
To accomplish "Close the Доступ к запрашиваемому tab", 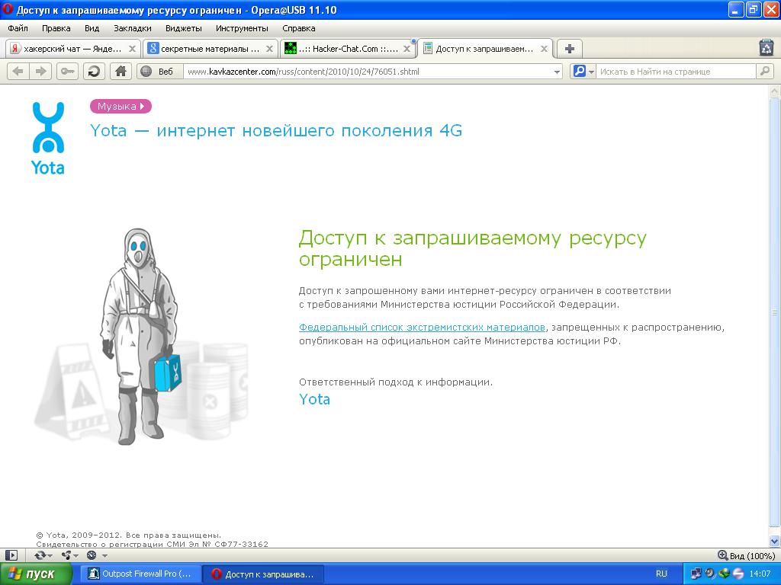I will point(544,49).
